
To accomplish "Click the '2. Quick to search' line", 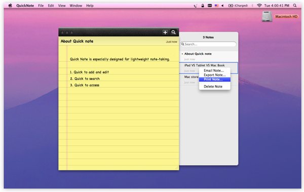I will pos(85,79).
